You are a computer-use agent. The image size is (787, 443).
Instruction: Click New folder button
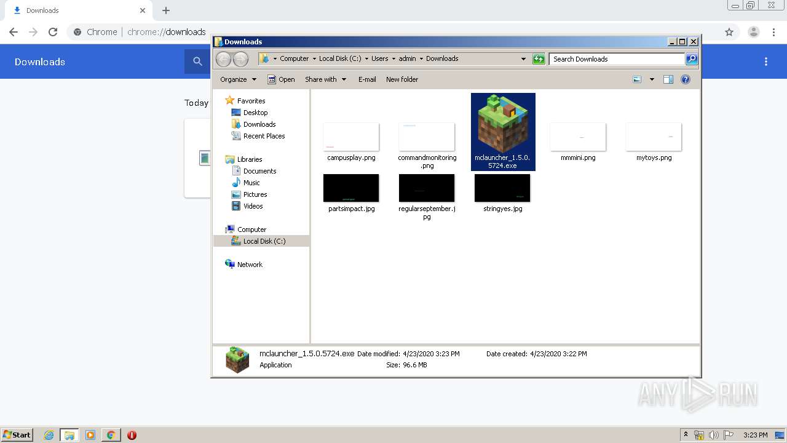point(402,79)
